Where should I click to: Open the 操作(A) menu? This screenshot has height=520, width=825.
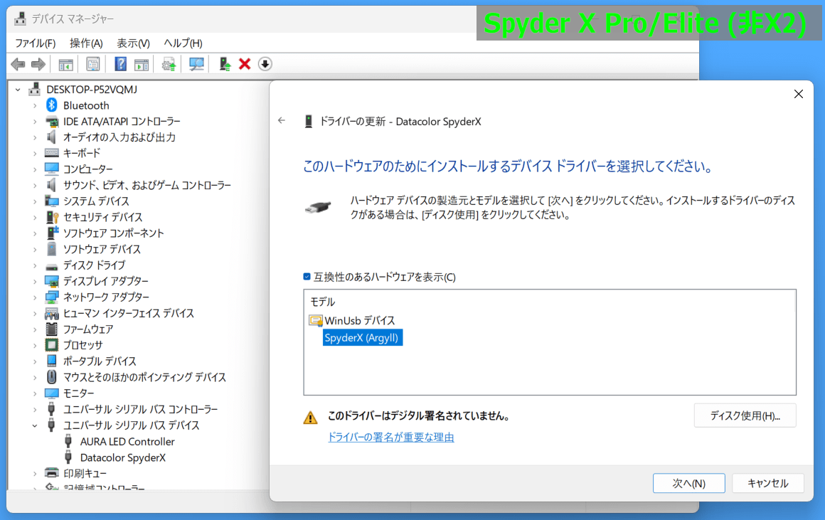pyautogui.click(x=86, y=43)
